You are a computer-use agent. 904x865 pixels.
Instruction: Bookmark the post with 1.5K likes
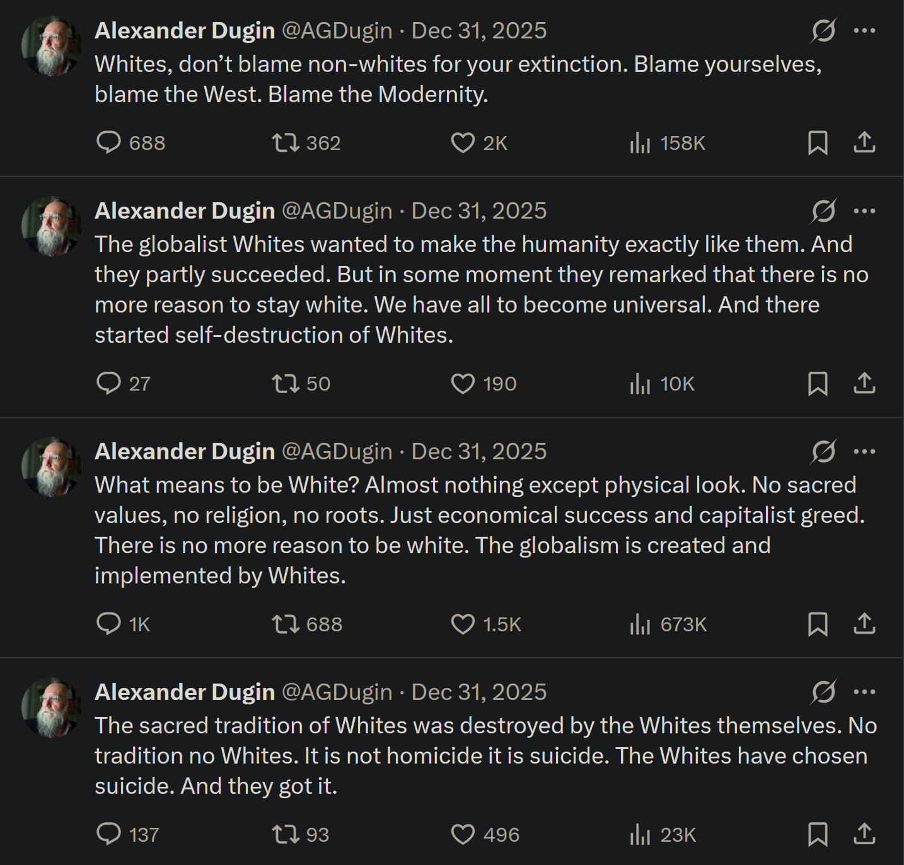point(818,624)
